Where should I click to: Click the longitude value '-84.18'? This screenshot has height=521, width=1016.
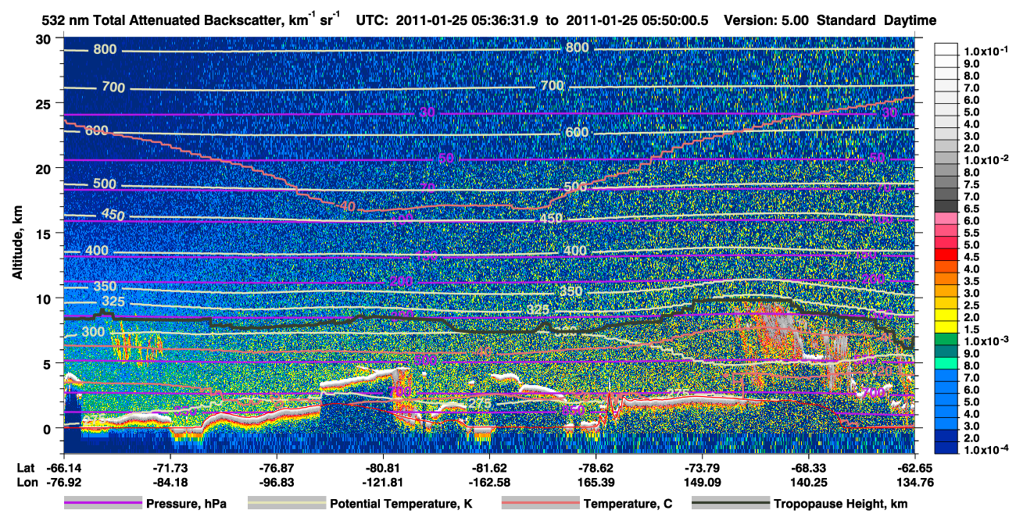(170, 483)
